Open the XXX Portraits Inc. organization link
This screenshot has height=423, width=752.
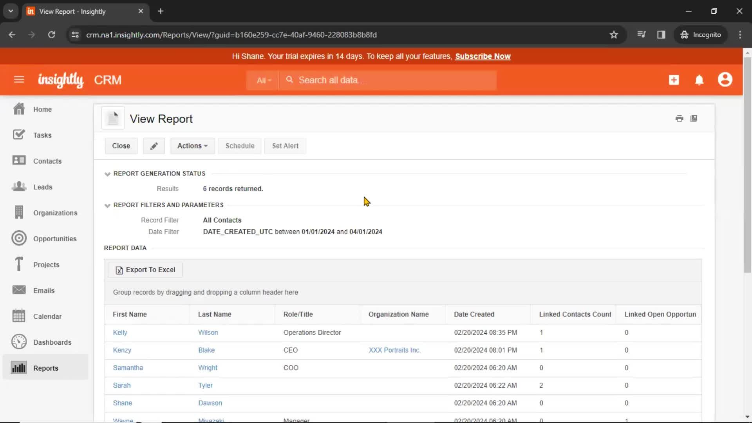coord(394,350)
